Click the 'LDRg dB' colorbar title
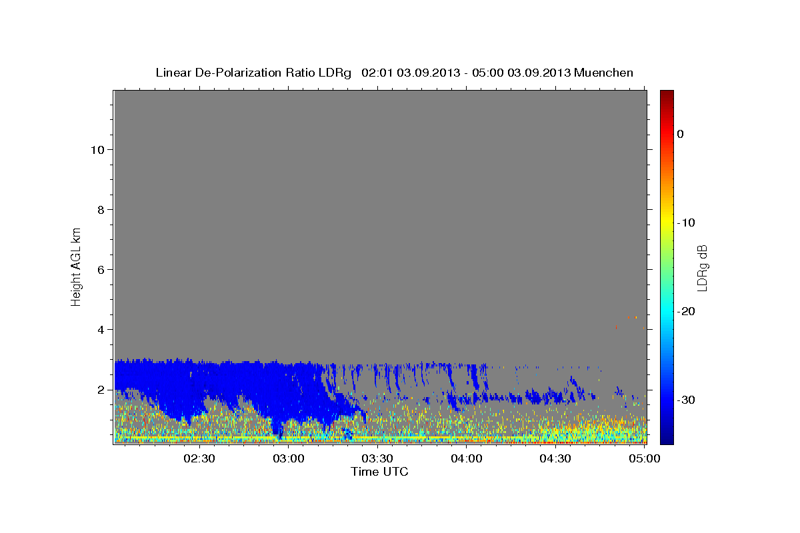The width and height of the screenshot is (800, 533). click(x=702, y=268)
